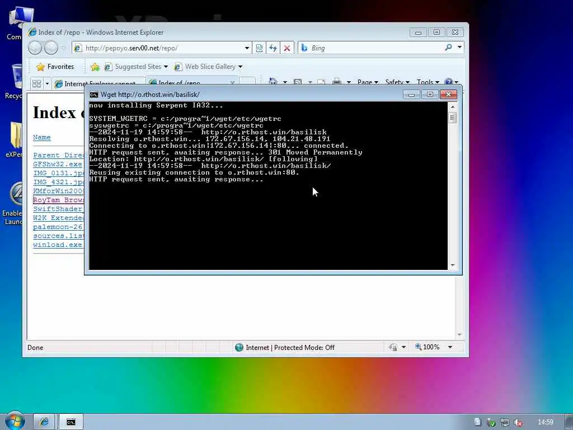Click the green check tray icon
573x430 pixels.
click(x=491, y=422)
